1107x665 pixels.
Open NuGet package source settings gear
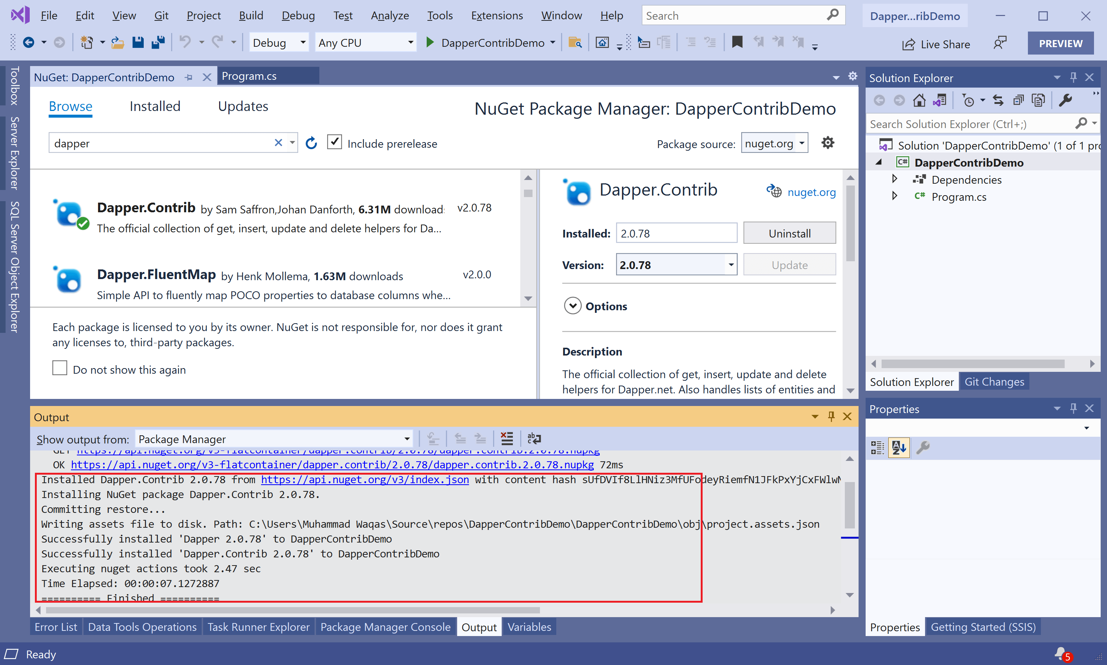(x=827, y=142)
